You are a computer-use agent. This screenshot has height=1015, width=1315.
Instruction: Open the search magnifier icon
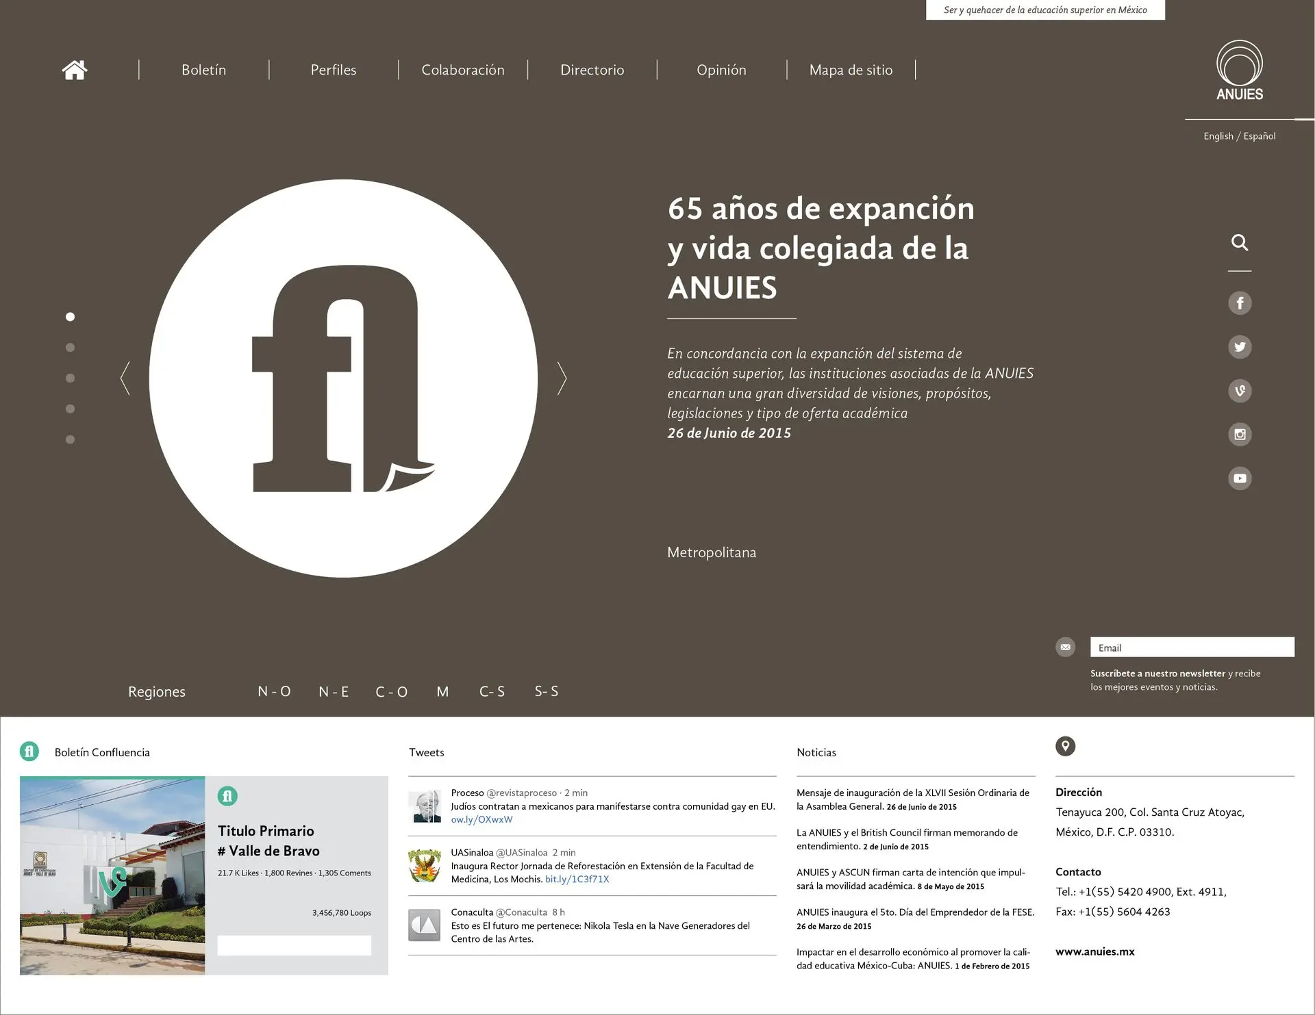(1240, 242)
